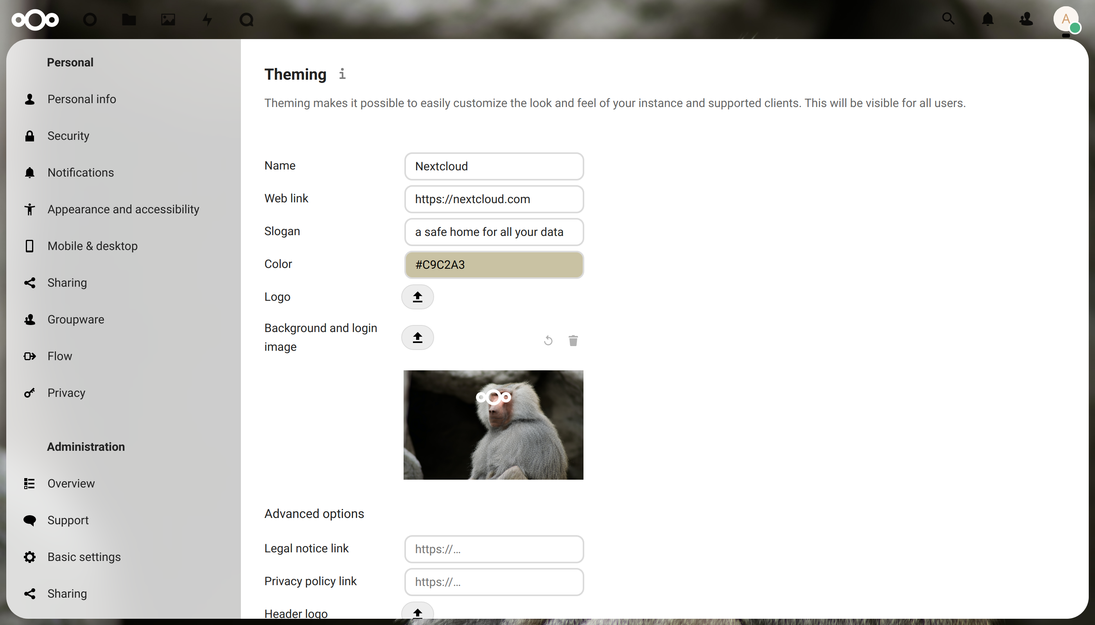Go to Appearance and accessibility settings
Screen dimensions: 1095x625
pos(123,209)
